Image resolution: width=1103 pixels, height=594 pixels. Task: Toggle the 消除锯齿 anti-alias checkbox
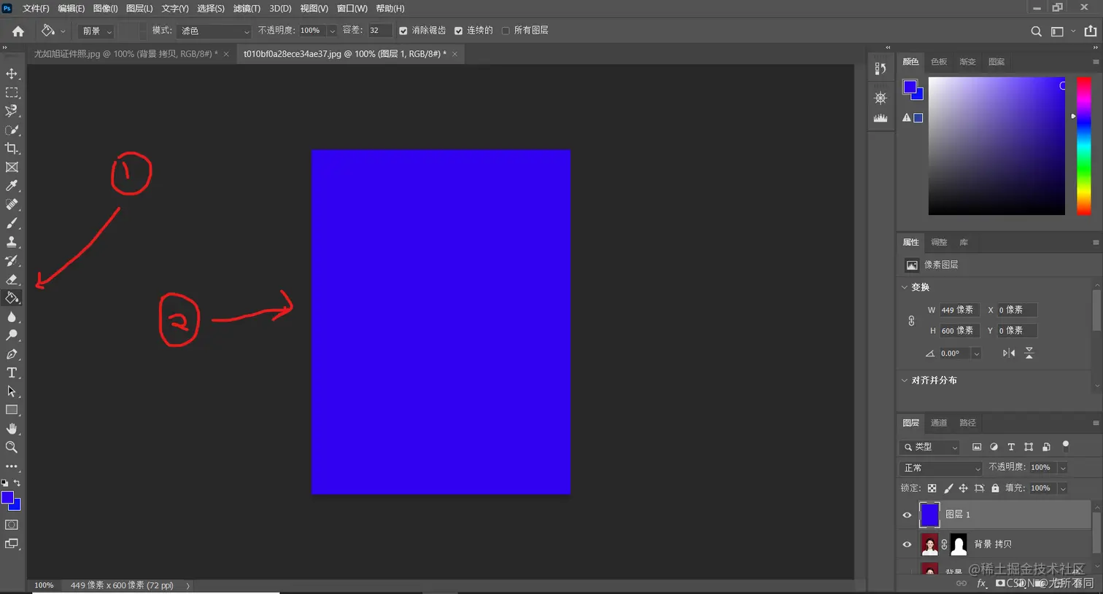(x=403, y=31)
